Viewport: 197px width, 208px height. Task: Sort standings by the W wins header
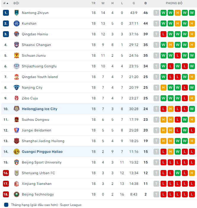103,3
